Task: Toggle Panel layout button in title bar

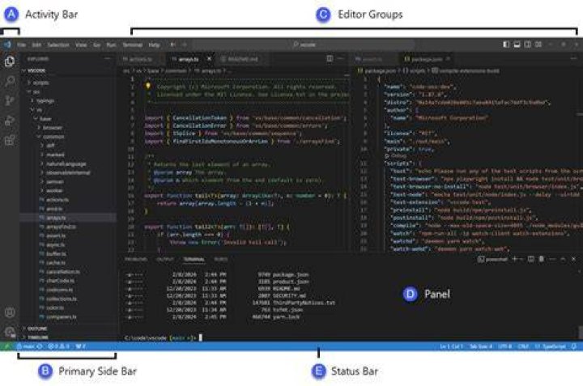Action: [x=517, y=45]
